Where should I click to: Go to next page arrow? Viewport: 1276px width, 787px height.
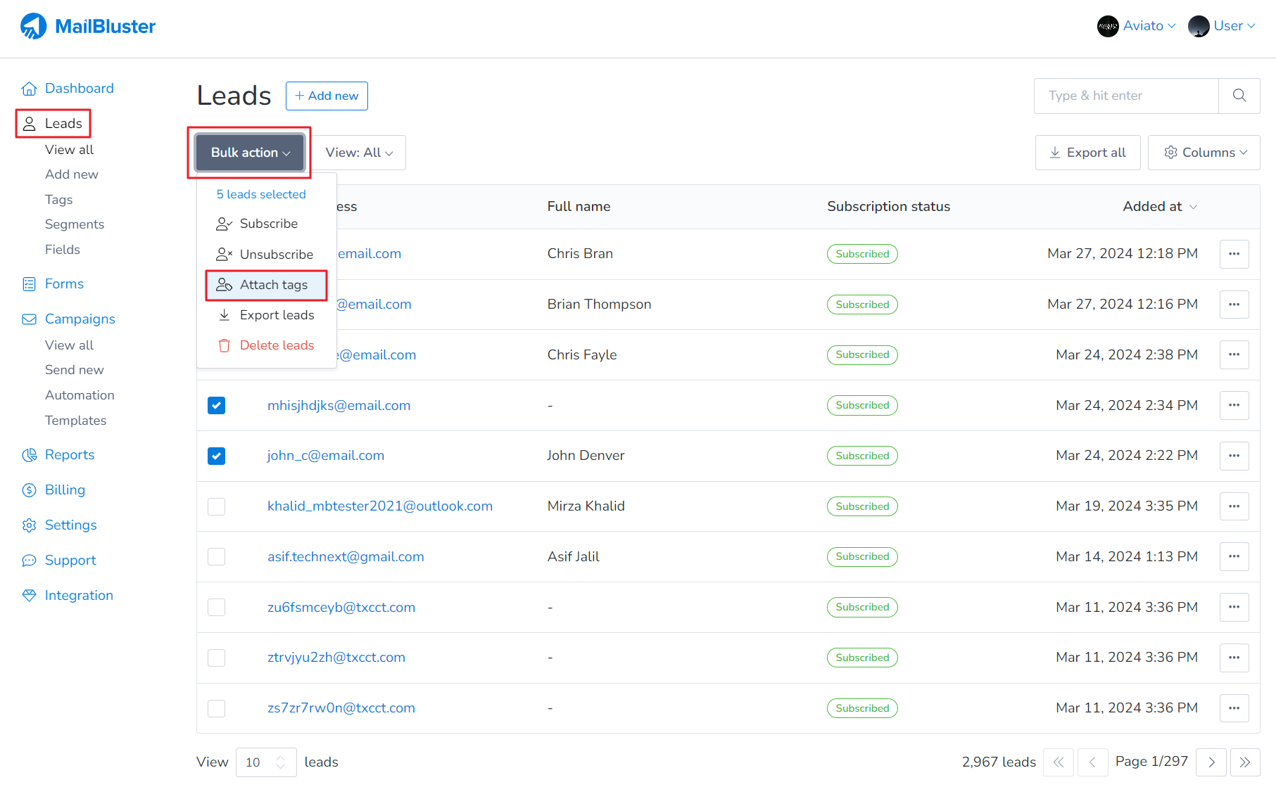click(x=1211, y=762)
